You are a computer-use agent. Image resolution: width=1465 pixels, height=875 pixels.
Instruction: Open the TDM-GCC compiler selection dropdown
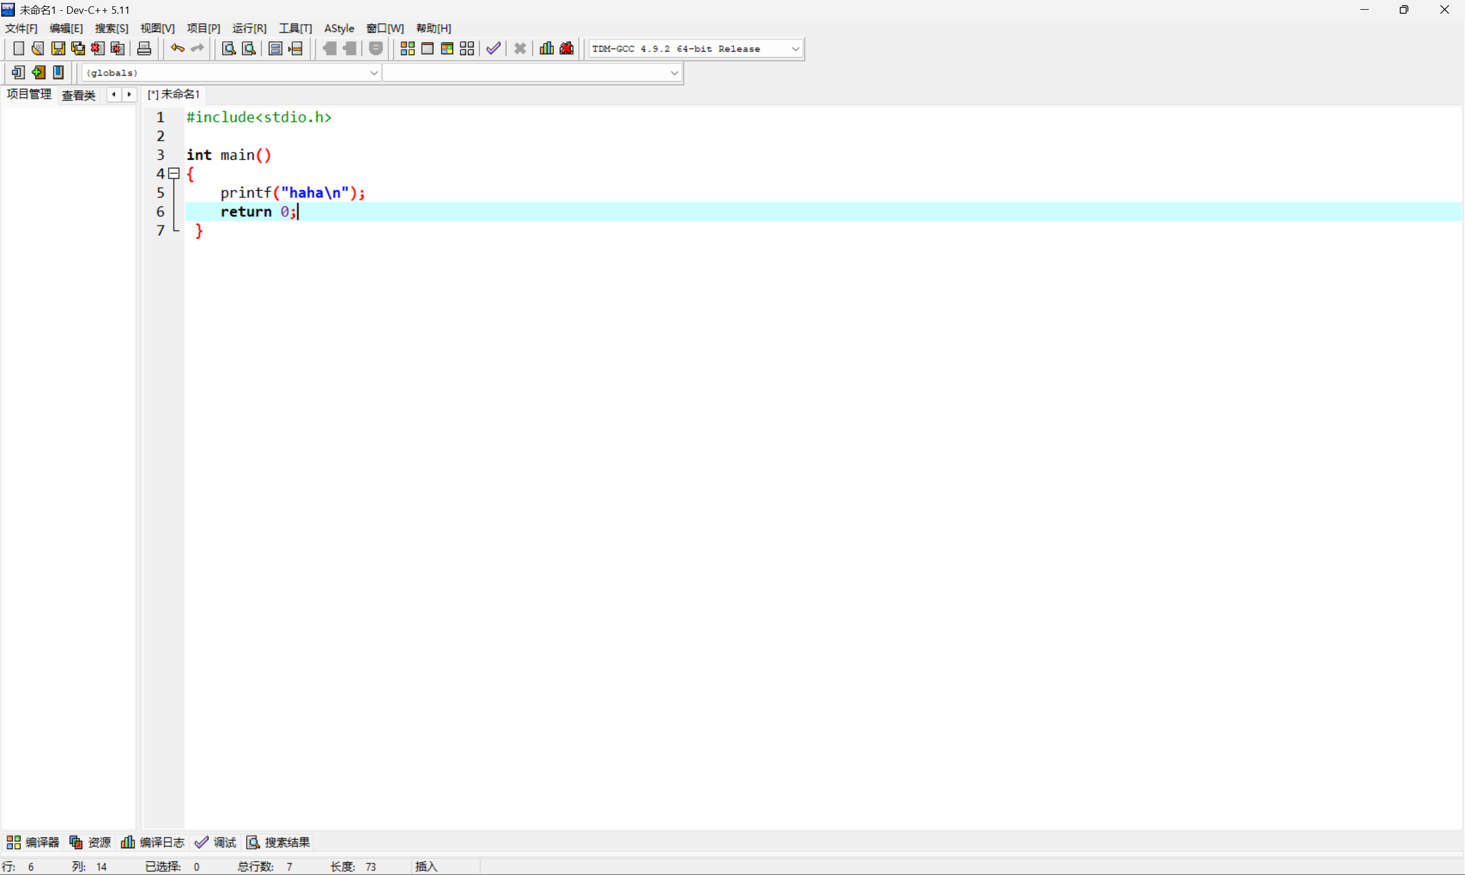(x=795, y=49)
